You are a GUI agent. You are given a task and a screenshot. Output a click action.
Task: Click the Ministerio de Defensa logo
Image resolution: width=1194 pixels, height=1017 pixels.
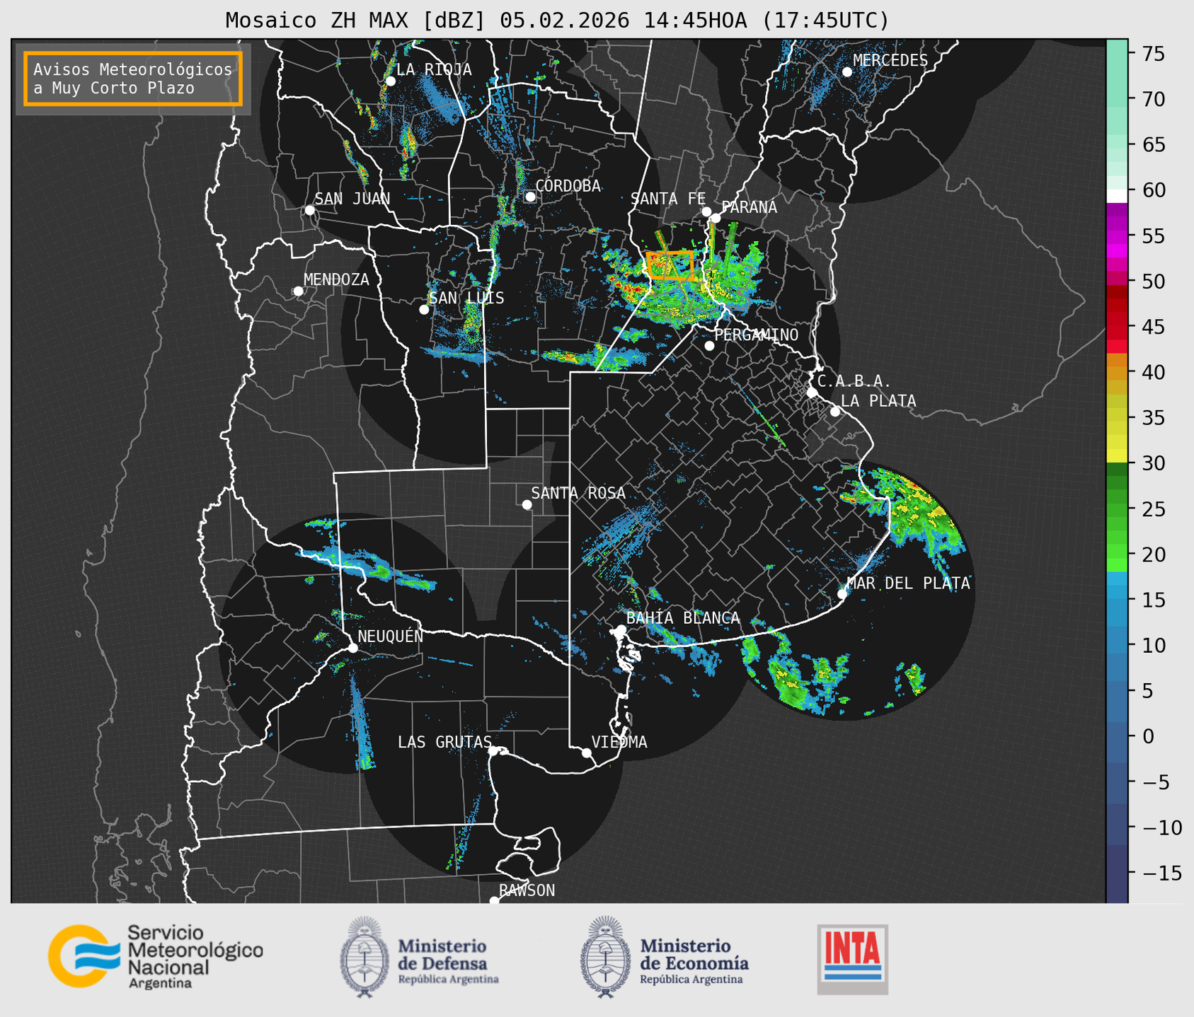point(420,958)
